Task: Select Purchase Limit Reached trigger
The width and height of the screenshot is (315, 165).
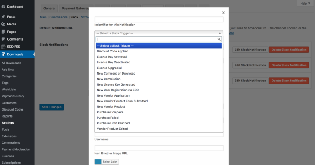Action: point(159,123)
